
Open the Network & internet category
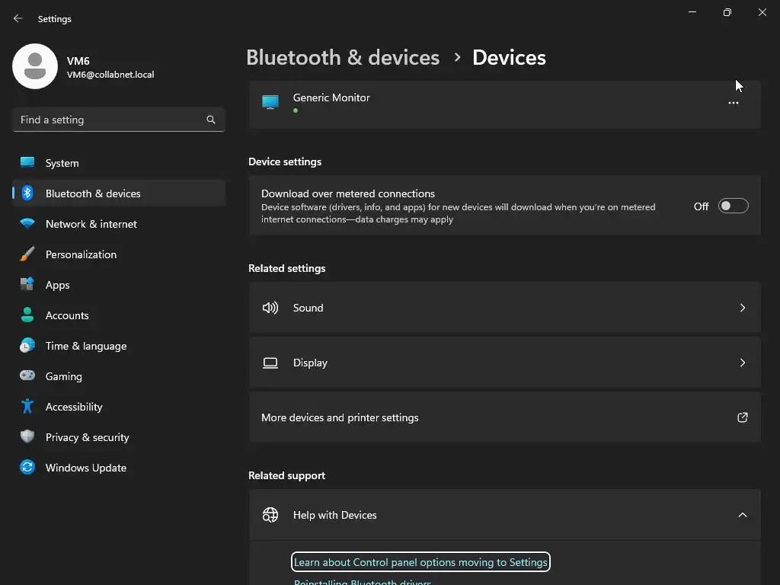91,224
